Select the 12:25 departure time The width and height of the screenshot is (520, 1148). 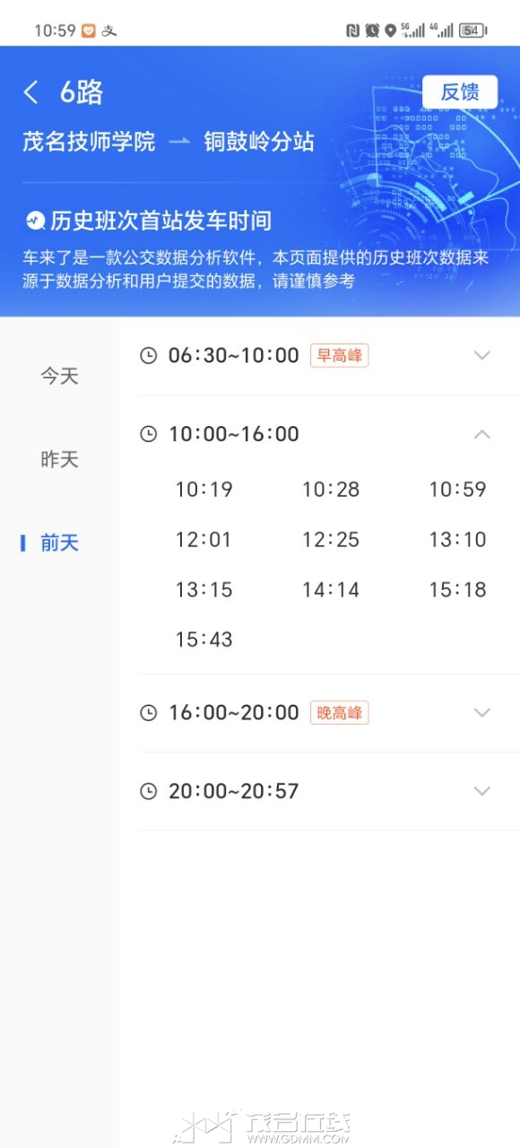(x=331, y=540)
